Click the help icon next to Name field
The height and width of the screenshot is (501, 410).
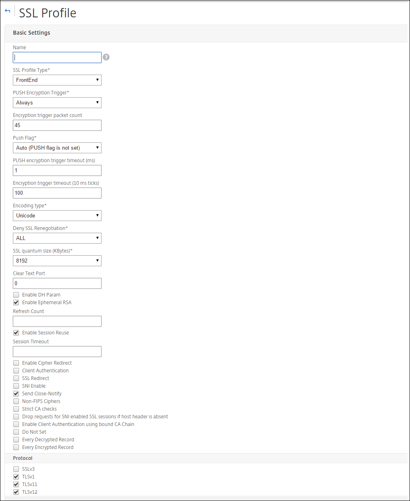point(106,57)
